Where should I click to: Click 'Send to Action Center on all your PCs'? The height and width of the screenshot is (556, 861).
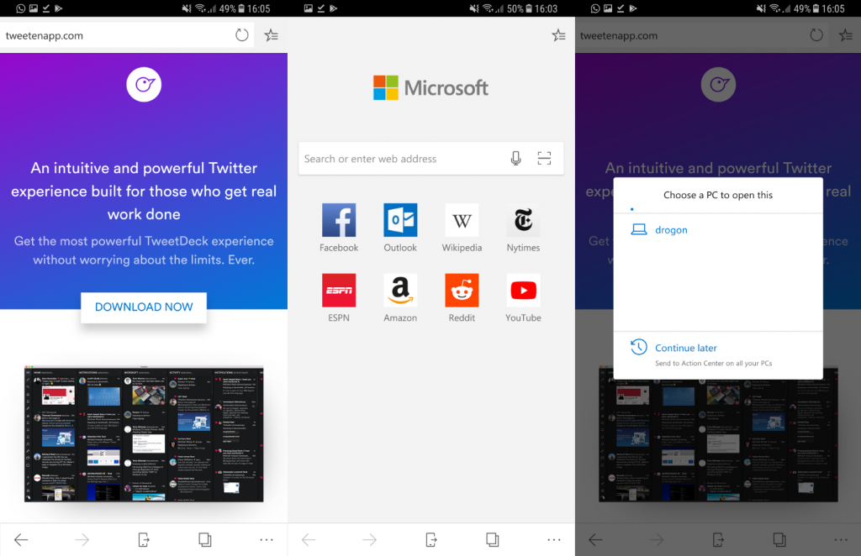point(713,363)
